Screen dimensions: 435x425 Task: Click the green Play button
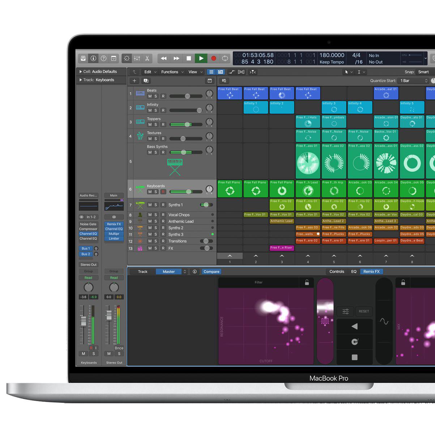(x=201, y=58)
